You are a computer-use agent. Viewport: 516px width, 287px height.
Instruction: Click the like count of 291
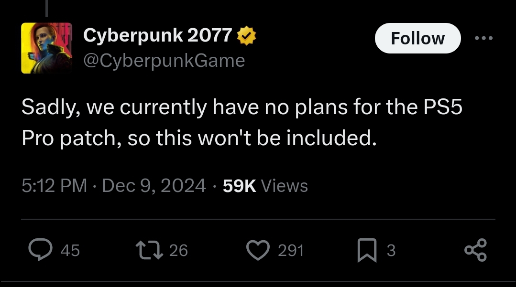pyautogui.click(x=291, y=250)
